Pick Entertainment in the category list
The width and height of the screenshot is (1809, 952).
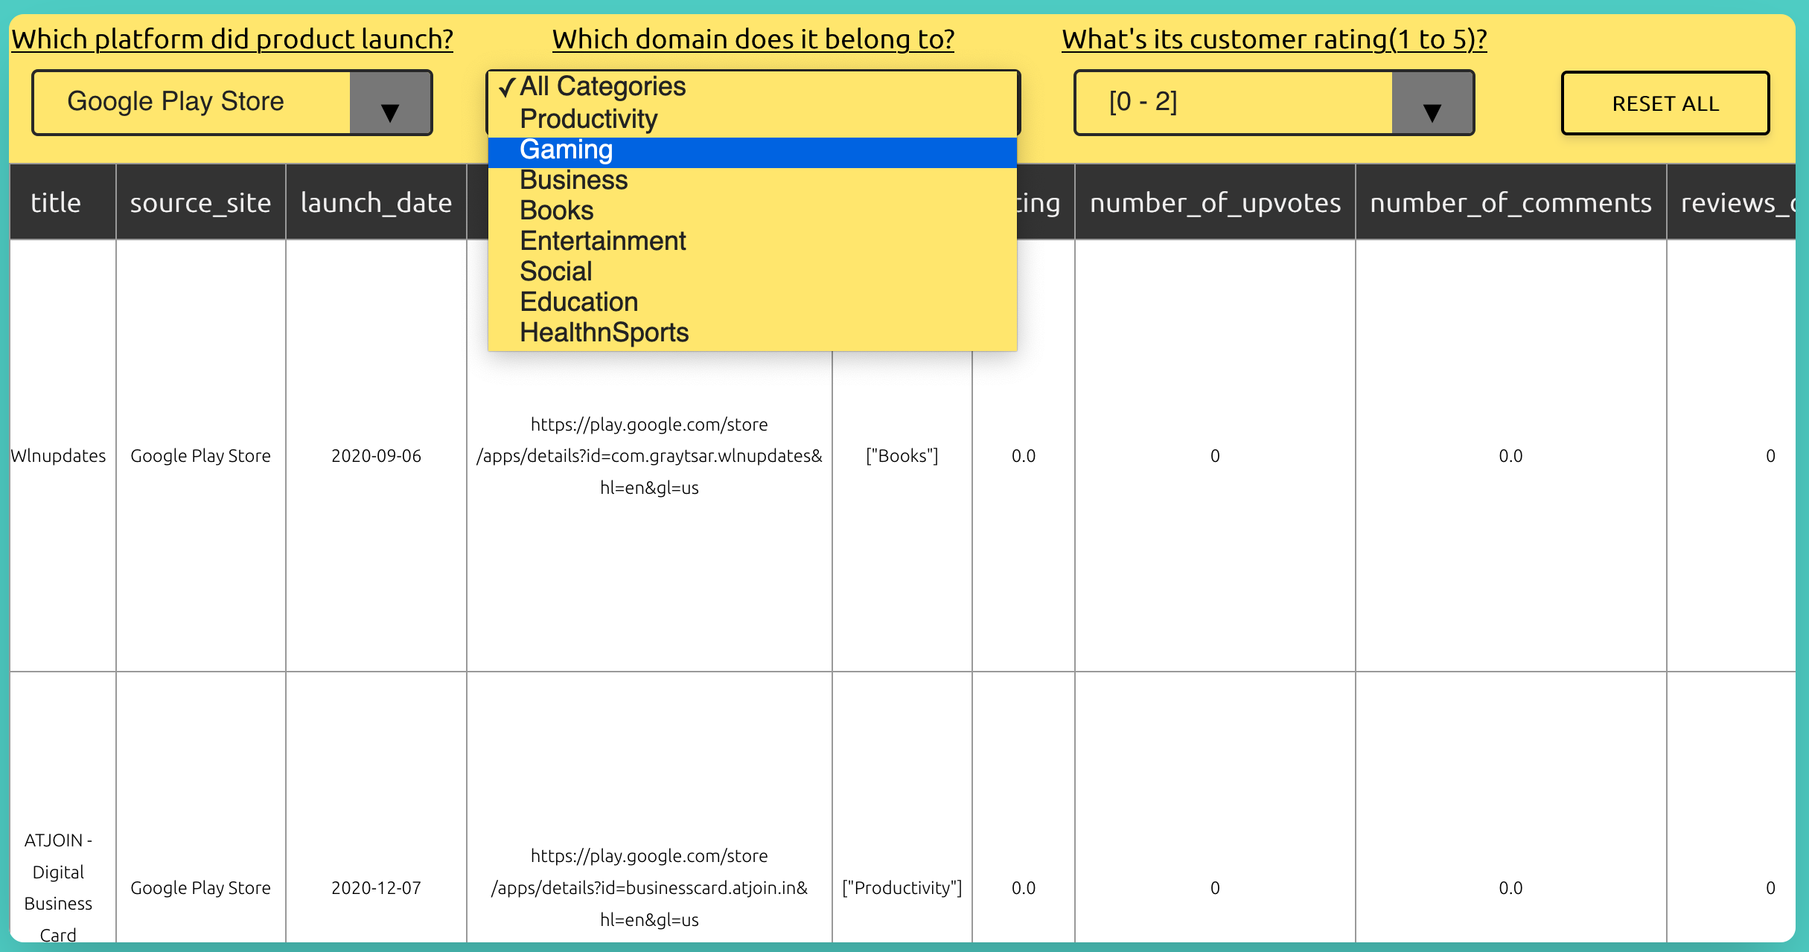[x=602, y=242]
